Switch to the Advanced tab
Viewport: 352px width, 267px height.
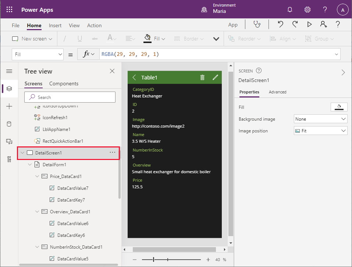click(277, 92)
